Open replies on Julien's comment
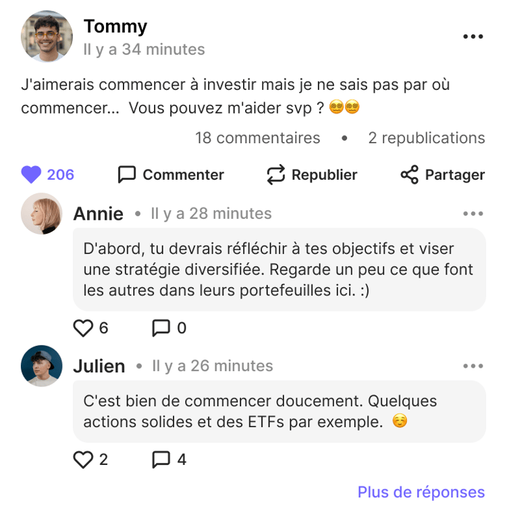Image resolution: width=507 pixels, height=519 pixels. click(x=161, y=460)
